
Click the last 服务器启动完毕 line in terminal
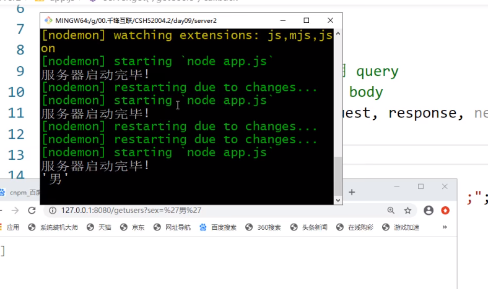coord(95,165)
